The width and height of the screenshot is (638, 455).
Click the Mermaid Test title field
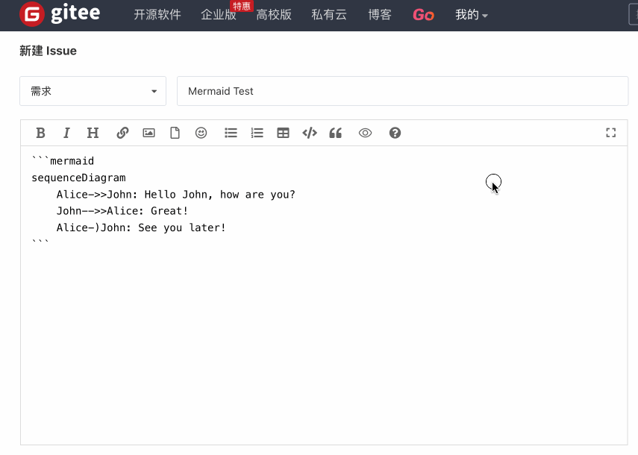coord(402,91)
